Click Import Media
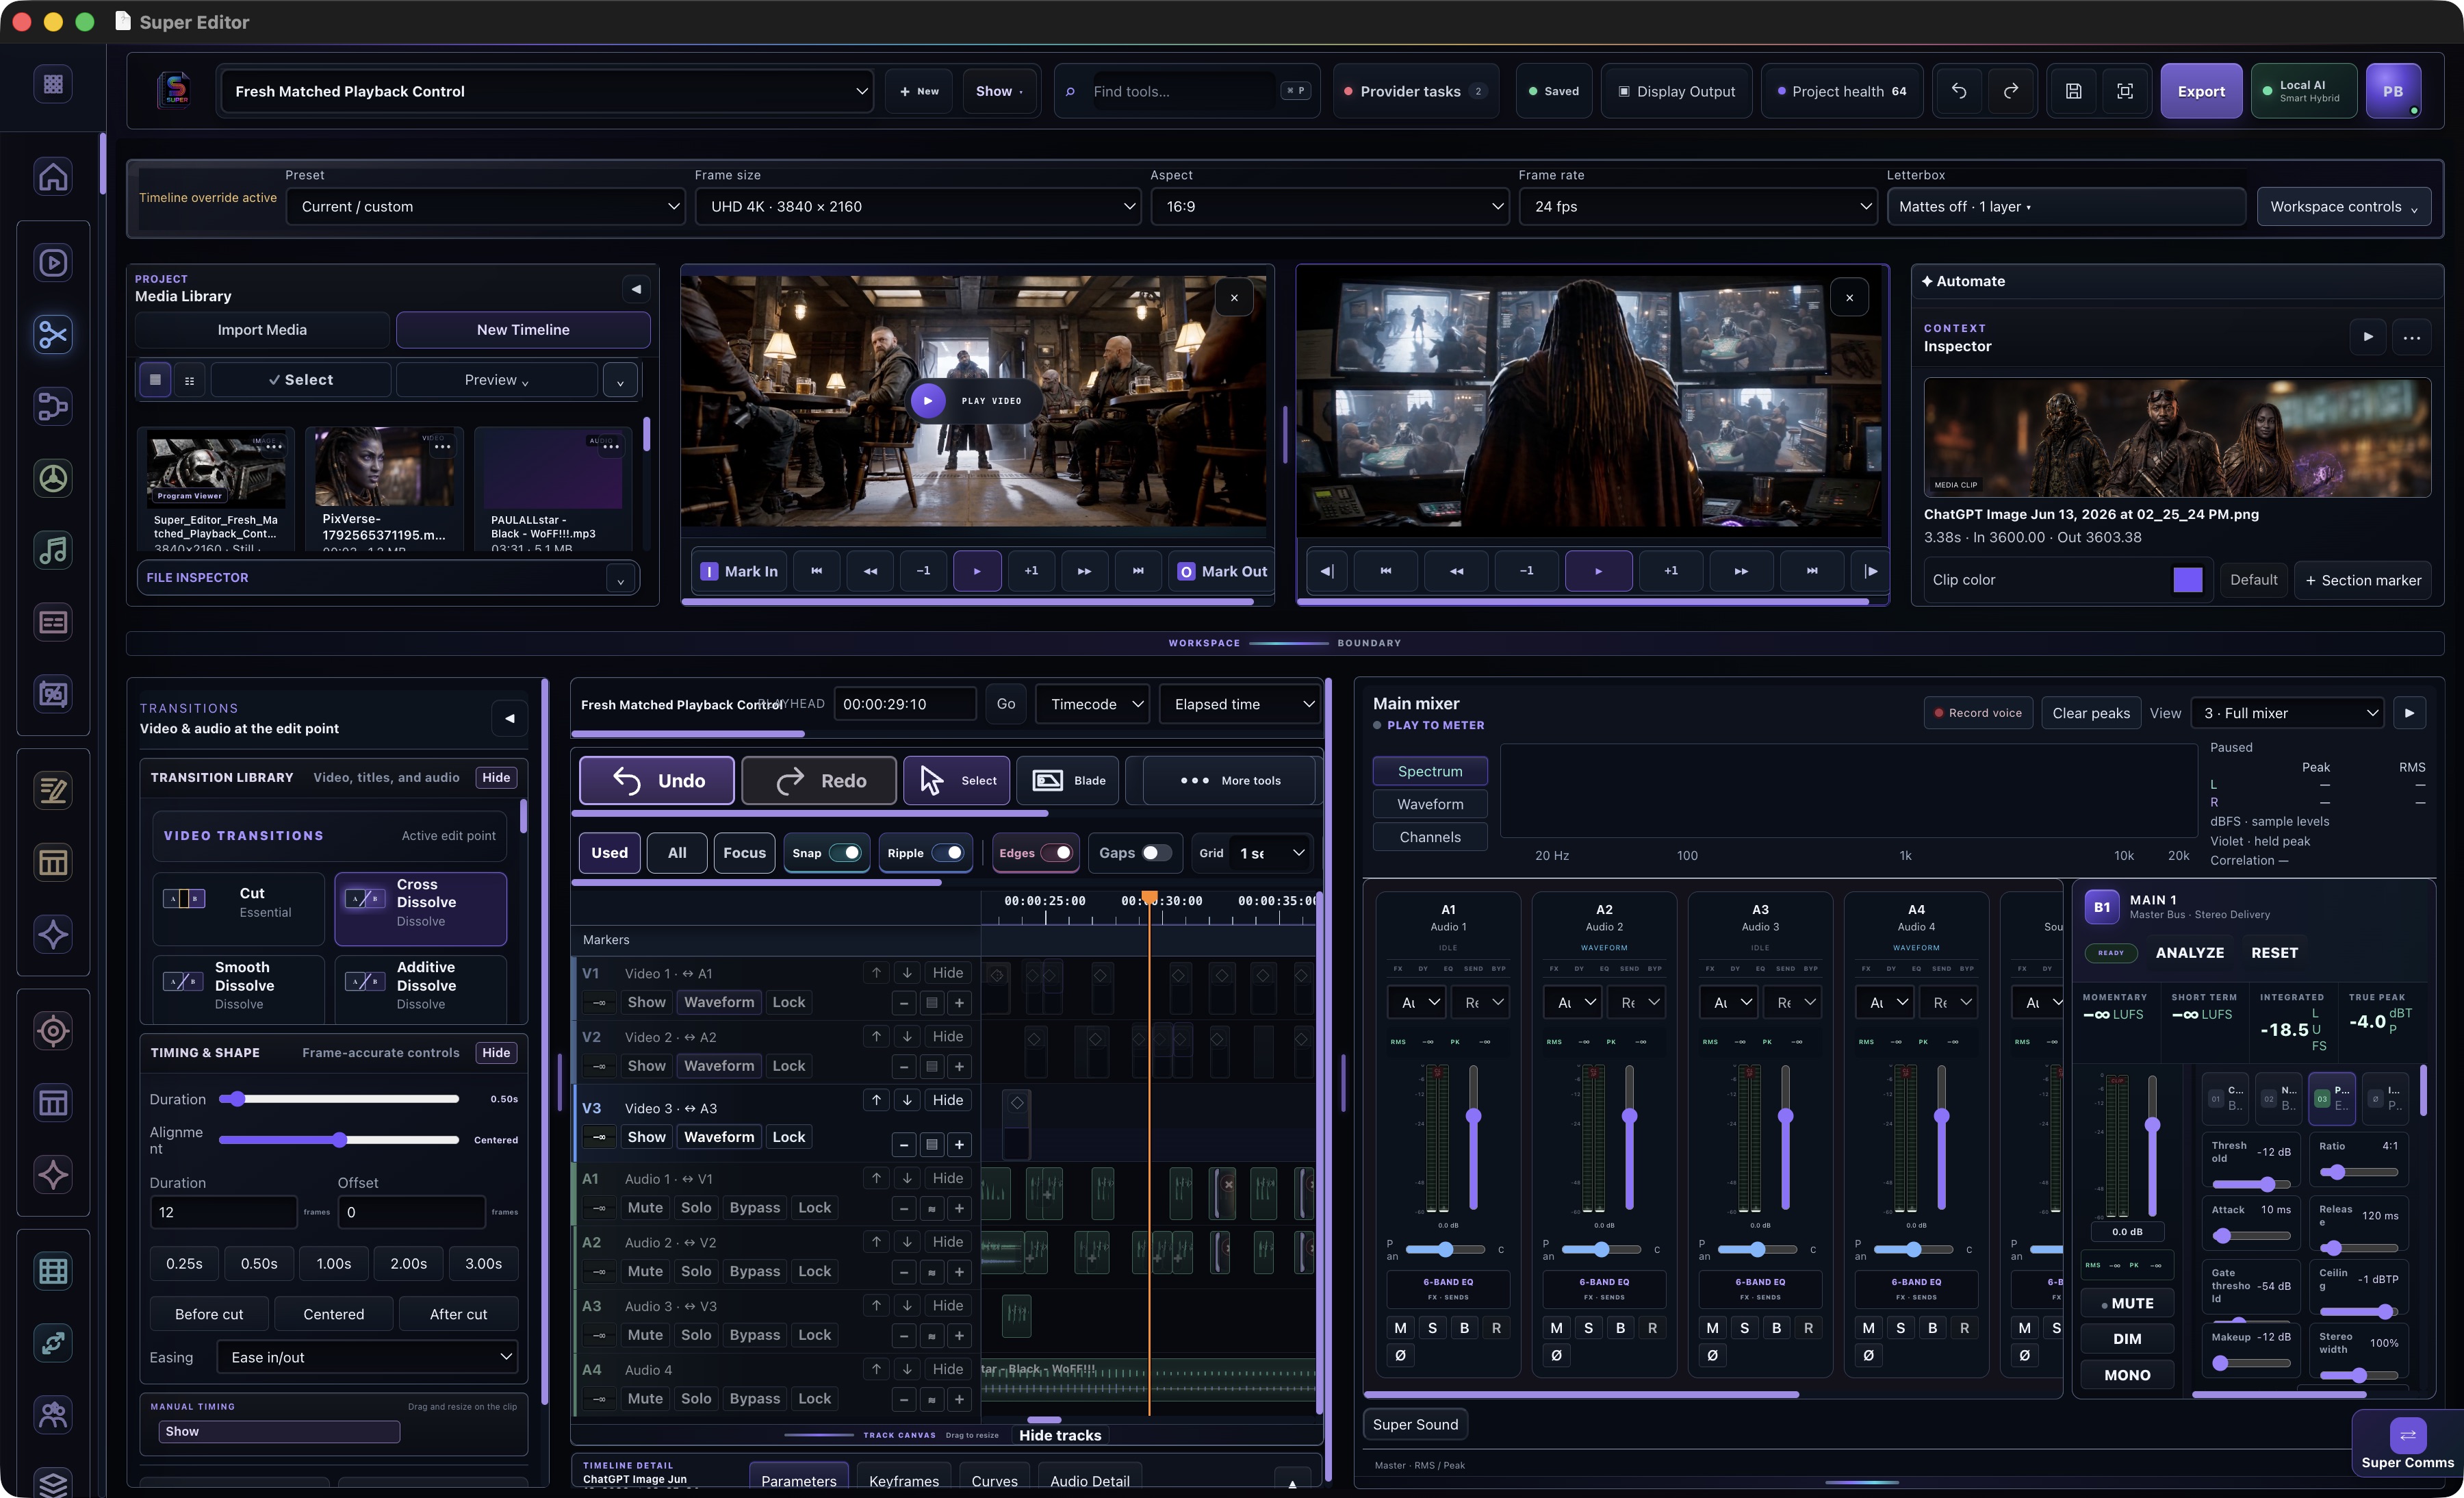The height and width of the screenshot is (1498, 2464). (x=262, y=330)
